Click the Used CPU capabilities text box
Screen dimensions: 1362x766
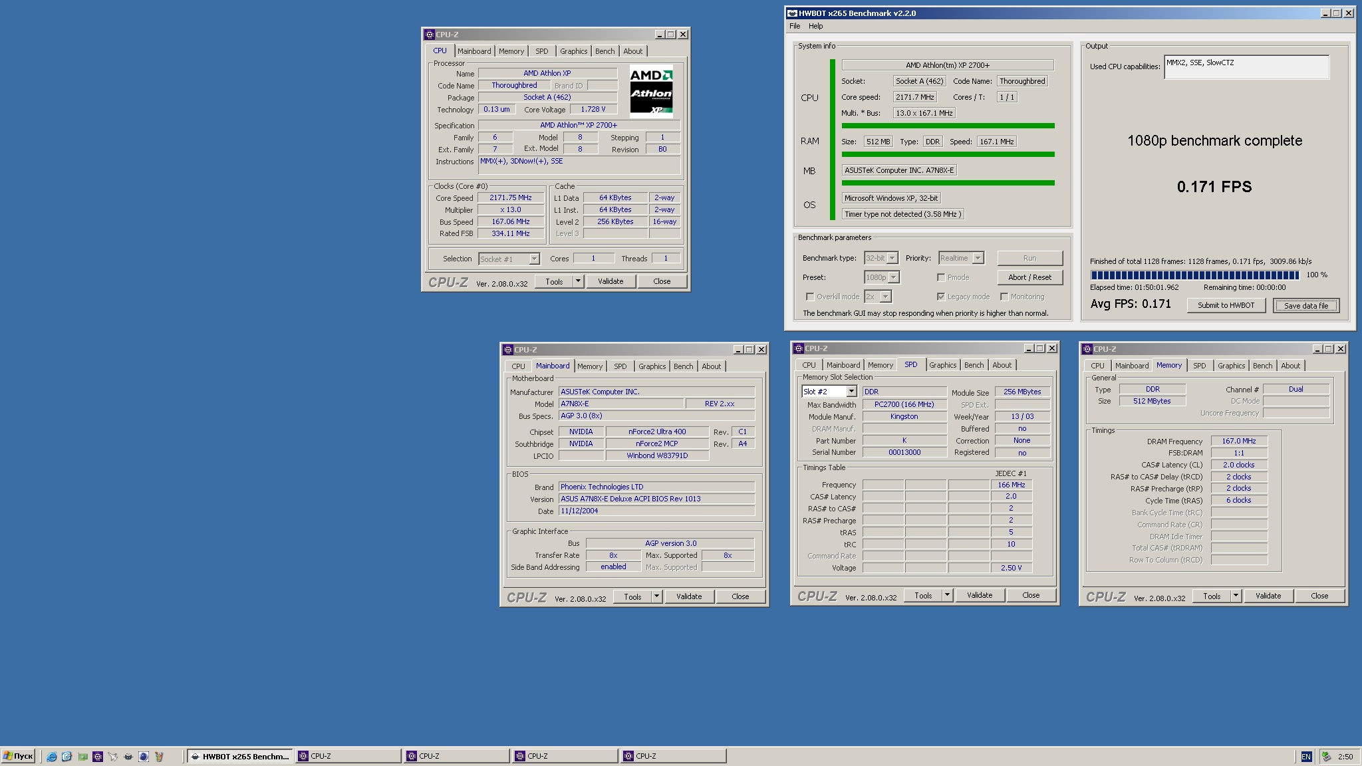click(1246, 67)
